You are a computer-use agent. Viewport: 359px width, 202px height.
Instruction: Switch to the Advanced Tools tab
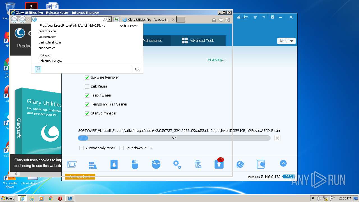tap(198, 41)
